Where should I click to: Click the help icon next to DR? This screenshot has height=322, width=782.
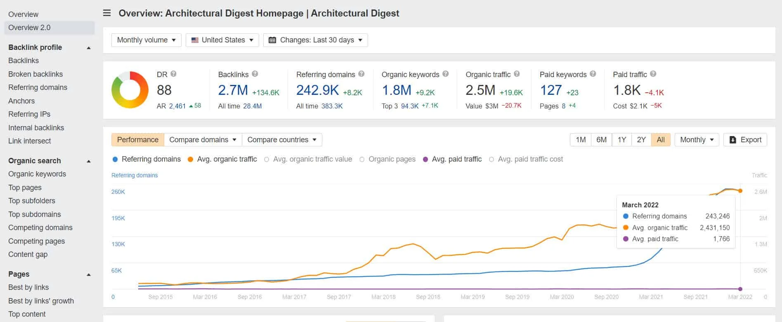173,74
